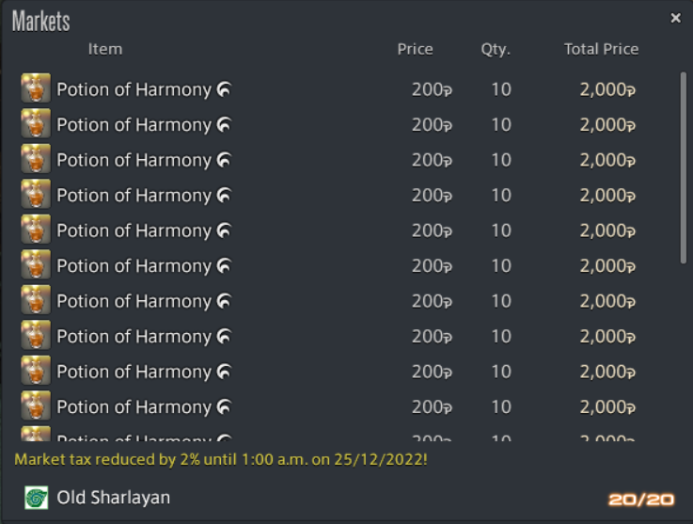Close the Markets window
The width and height of the screenshot is (693, 524).
pyautogui.click(x=675, y=18)
